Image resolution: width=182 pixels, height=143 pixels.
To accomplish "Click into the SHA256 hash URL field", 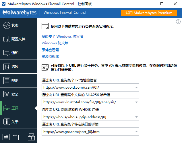I will [x=90, y=102].
